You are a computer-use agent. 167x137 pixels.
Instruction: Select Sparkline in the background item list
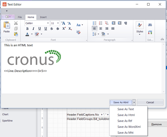click(7, 121)
